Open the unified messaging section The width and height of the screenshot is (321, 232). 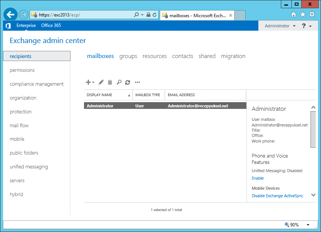[x=29, y=167]
